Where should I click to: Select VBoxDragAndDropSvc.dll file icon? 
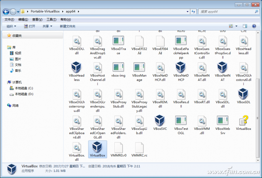[98, 41]
